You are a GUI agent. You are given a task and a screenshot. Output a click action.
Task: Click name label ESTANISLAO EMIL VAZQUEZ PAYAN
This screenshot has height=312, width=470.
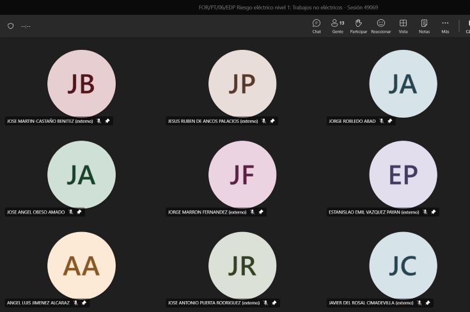(374, 212)
